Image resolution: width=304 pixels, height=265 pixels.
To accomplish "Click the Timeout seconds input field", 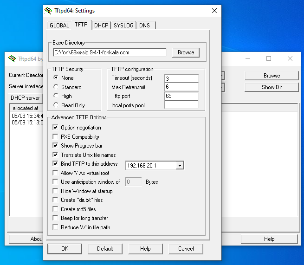I will point(181,78).
